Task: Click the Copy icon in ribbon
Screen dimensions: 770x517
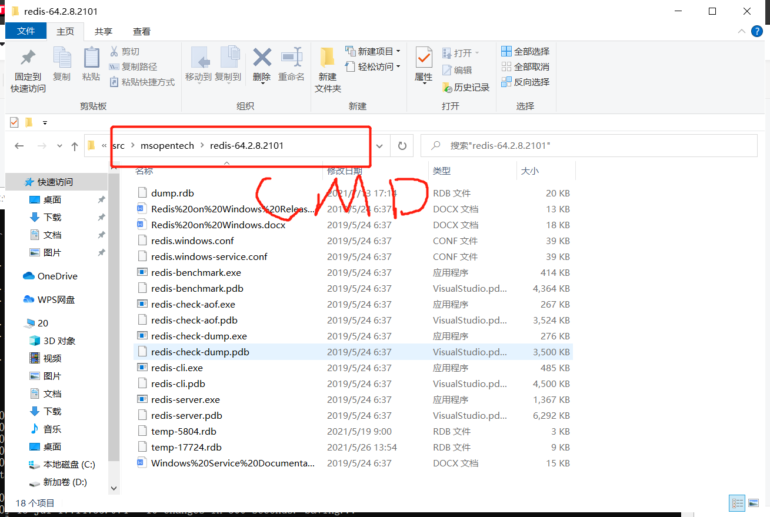Action: point(61,58)
